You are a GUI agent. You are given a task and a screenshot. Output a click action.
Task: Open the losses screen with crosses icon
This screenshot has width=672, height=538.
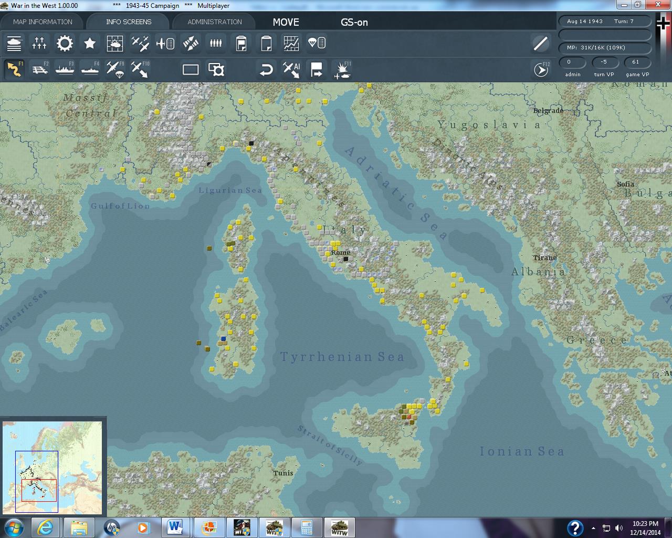tap(39, 43)
